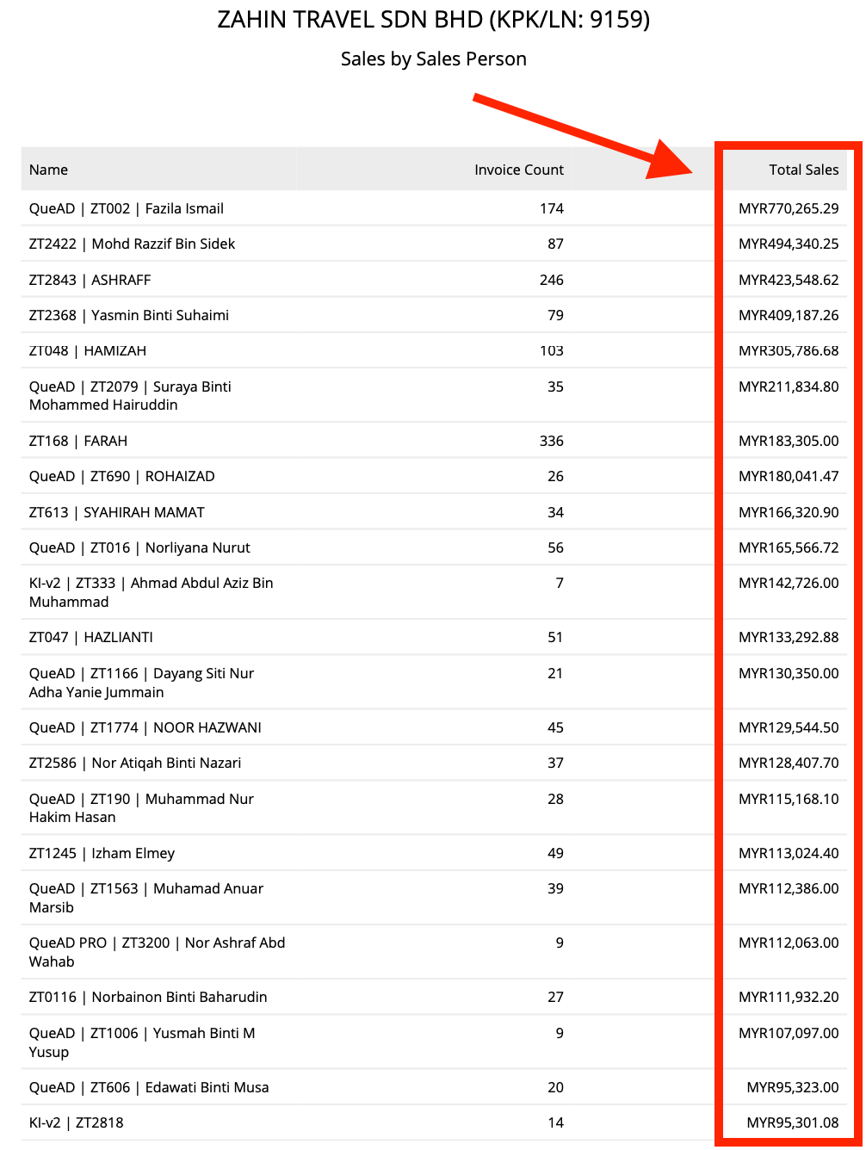Select the Yusmah Binti M Yusup name
Viewport: 866px width, 1150px height.
pos(142,1042)
